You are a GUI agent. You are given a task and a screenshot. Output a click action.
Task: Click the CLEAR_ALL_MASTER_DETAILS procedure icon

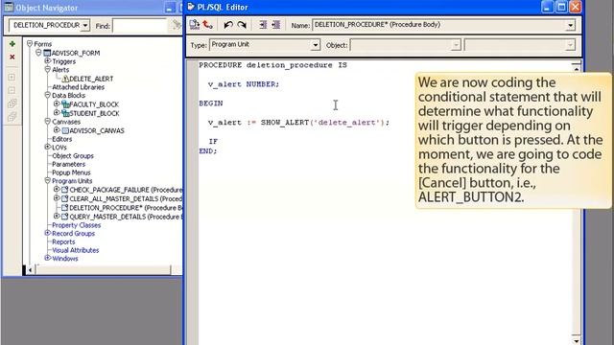tap(64, 198)
